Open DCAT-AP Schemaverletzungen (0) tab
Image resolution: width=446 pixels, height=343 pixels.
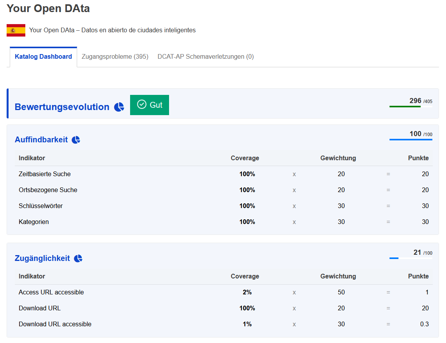206,57
